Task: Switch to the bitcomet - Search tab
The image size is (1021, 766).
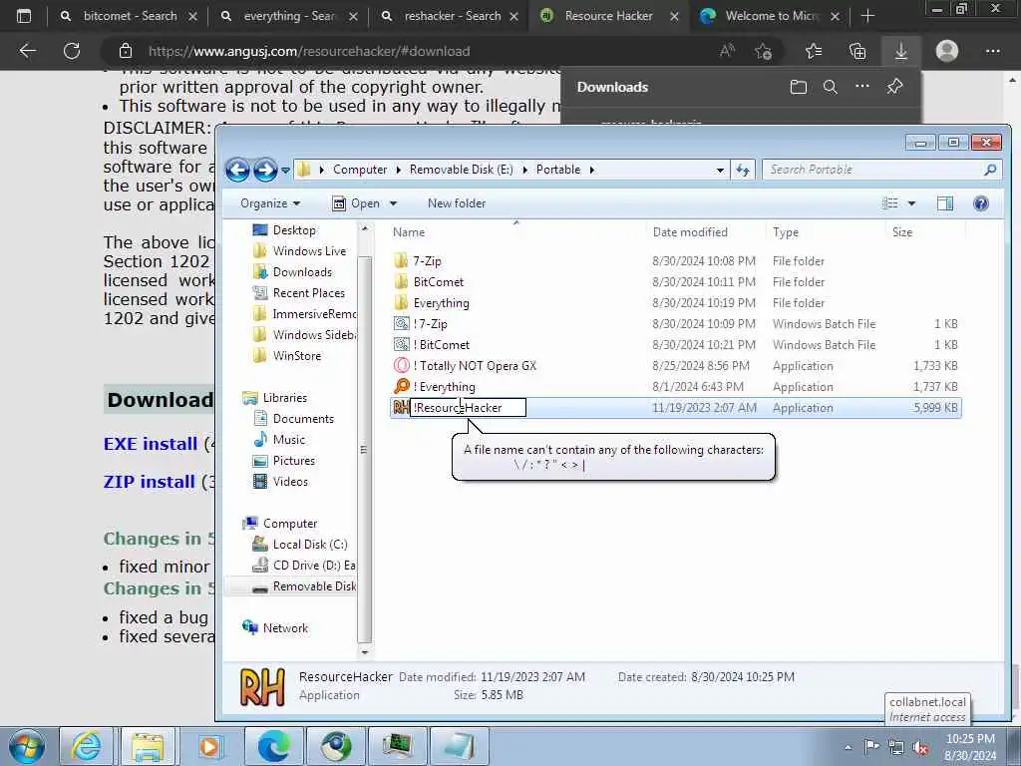Action: [130, 16]
